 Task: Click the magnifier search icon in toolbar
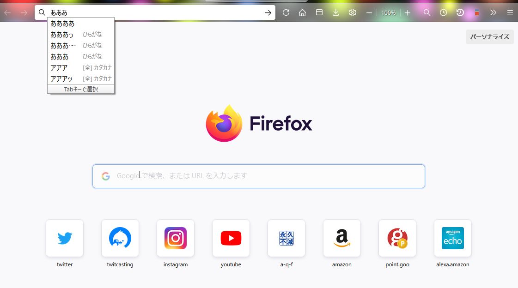click(x=427, y=13)
